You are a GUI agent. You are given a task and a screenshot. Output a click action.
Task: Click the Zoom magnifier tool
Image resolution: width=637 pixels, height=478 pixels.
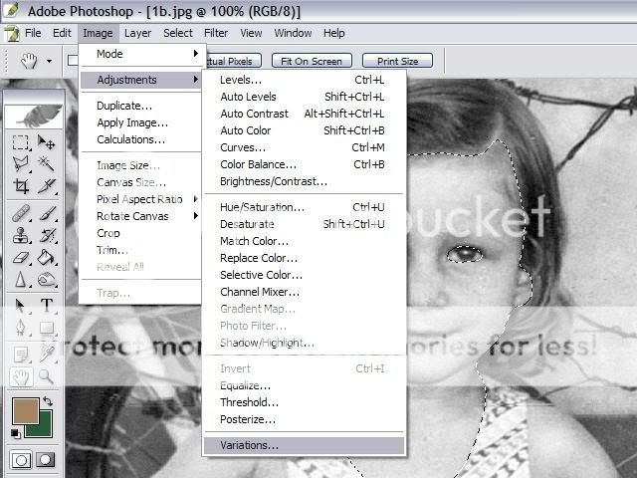pyautogui.click(x=46, y=376)
